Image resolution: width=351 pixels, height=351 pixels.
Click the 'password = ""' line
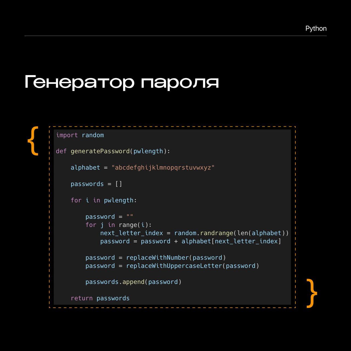[109, 217]
